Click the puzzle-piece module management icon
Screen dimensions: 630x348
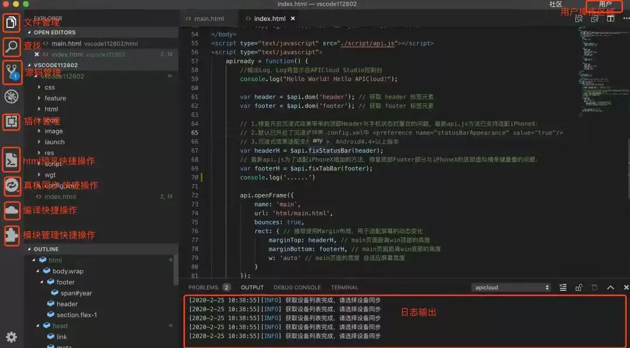[12, 235]
